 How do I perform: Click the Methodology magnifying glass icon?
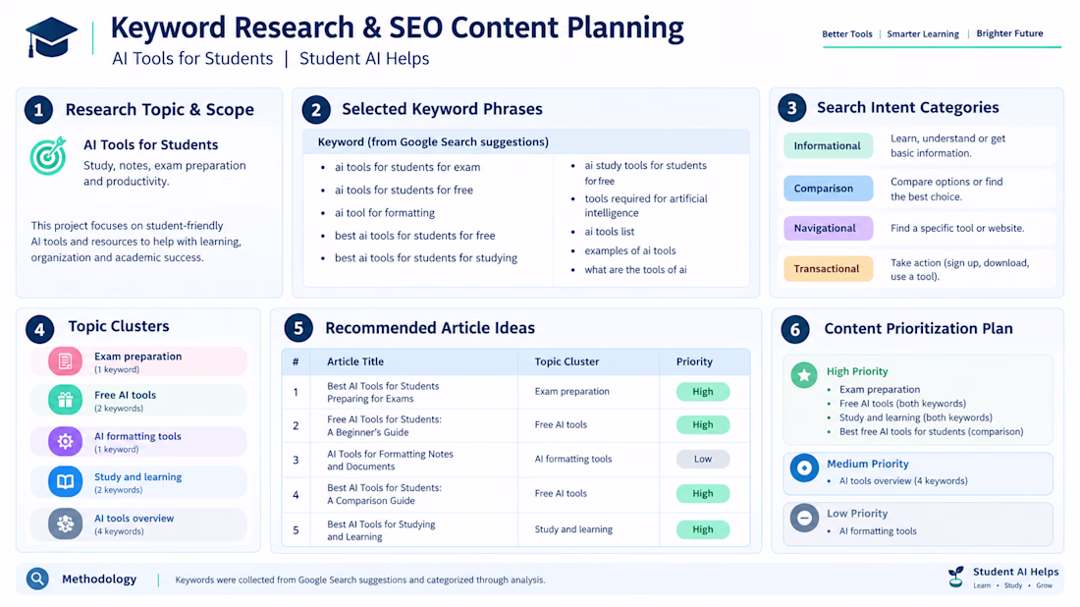(x=38, y=579)
